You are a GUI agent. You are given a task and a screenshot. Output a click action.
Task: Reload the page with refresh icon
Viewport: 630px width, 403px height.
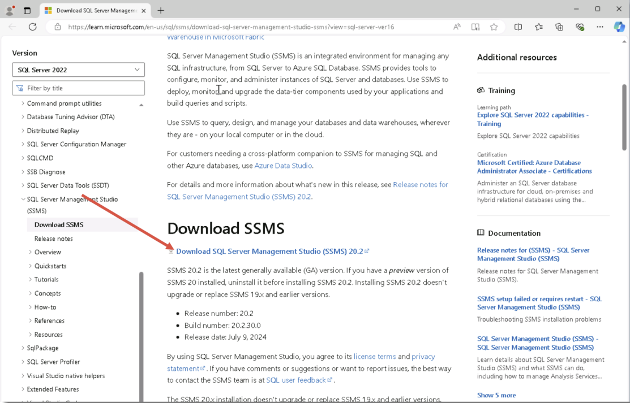pyautogui.click(x=32, y=27)
